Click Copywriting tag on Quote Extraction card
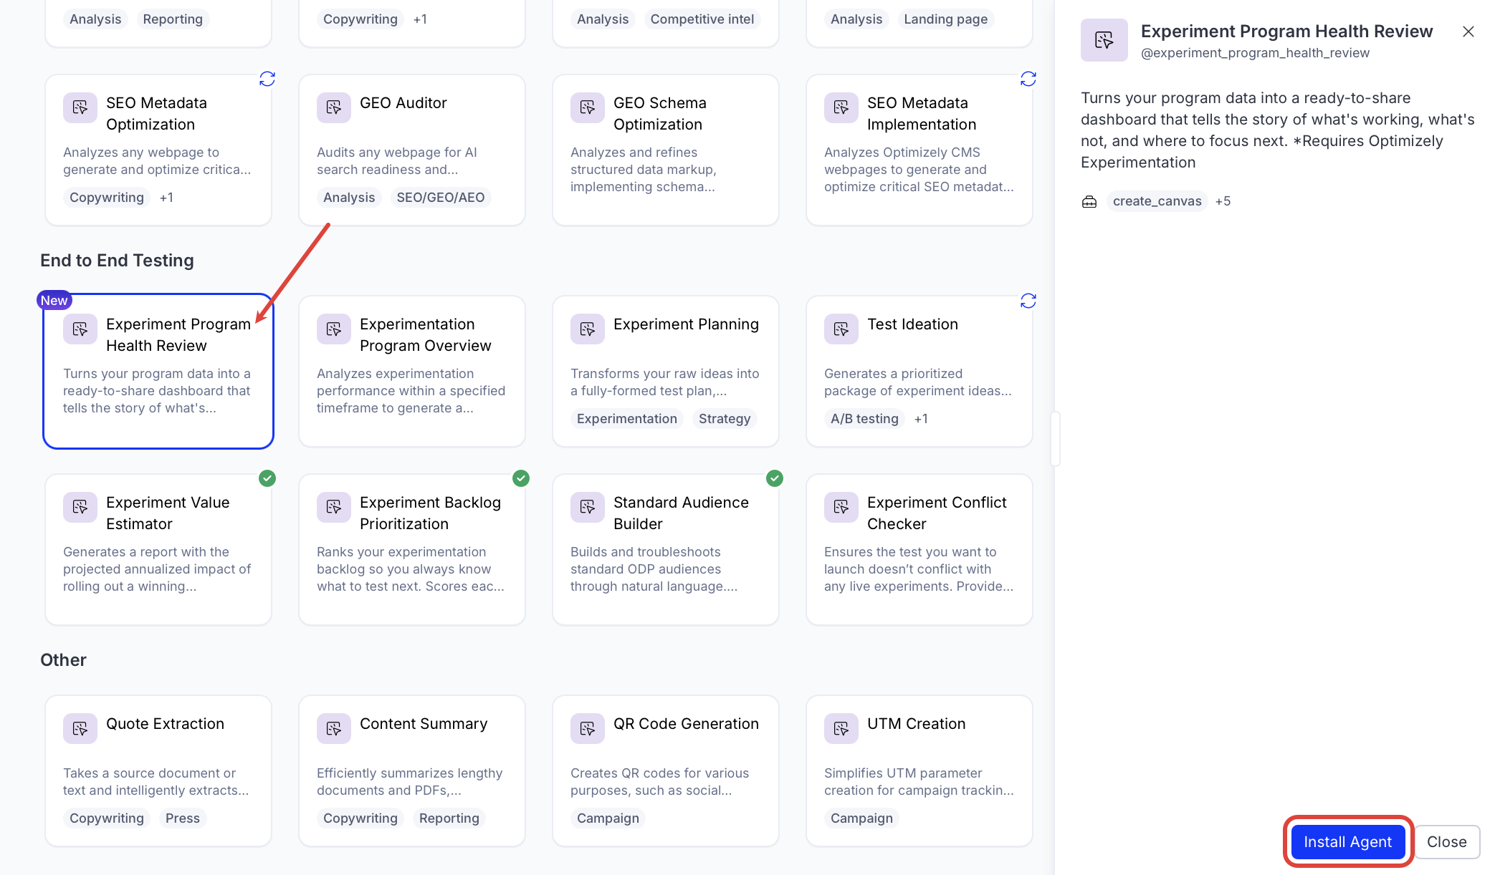 click(x=107, y=818)
